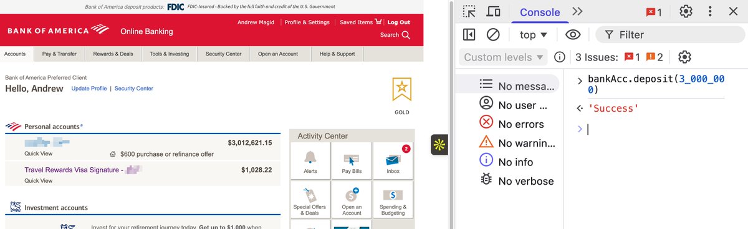Image resolution: width=748 pixels, height=229 pixels.
Task: Click the live expression eye icon
Action: pos(573,34)
